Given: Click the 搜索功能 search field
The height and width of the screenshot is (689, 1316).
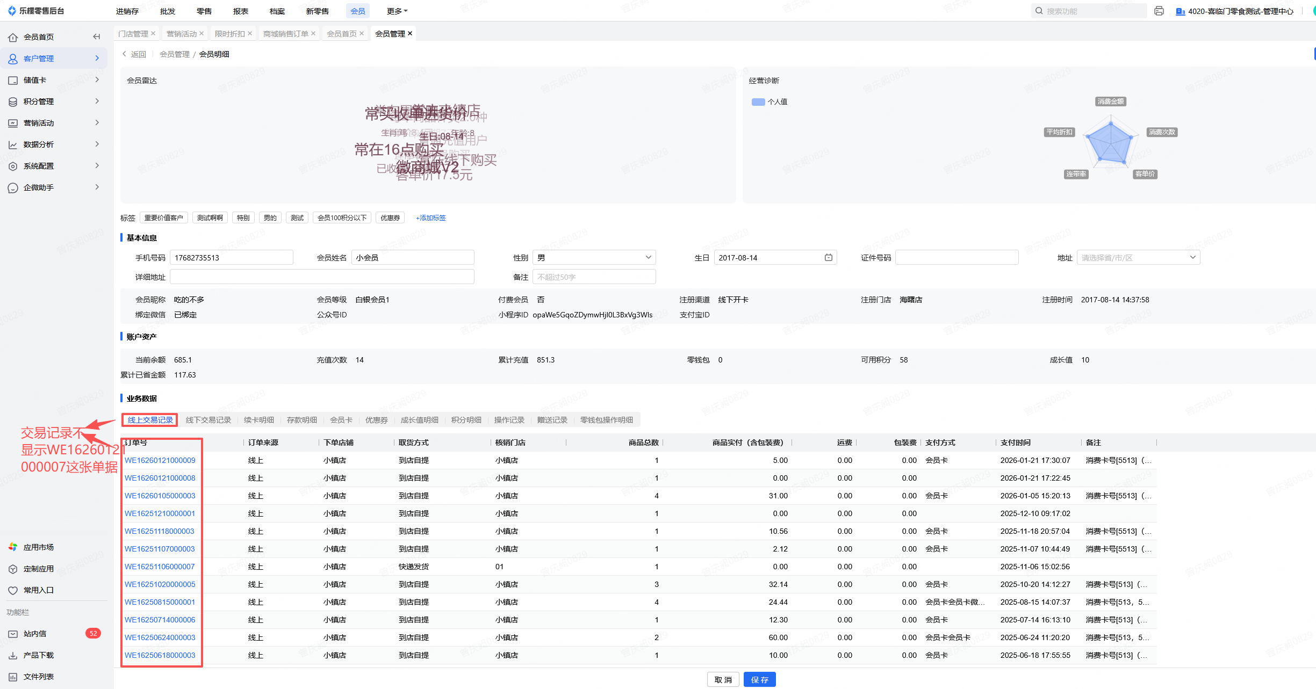Looking at the screenshot, I should coord(1091,11).
